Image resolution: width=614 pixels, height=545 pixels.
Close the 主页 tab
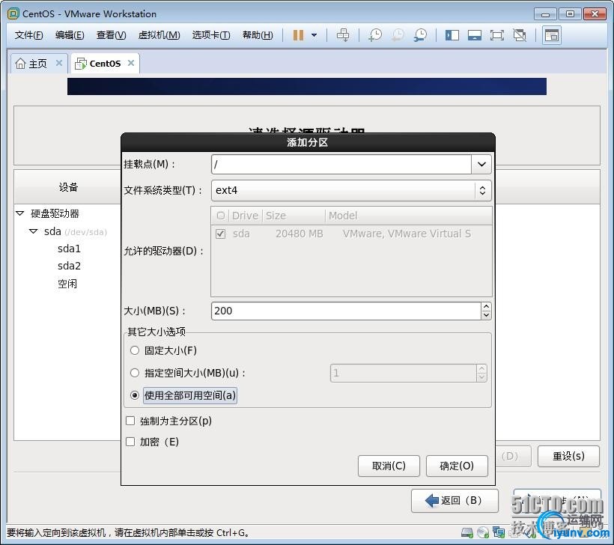coord(58,63)
